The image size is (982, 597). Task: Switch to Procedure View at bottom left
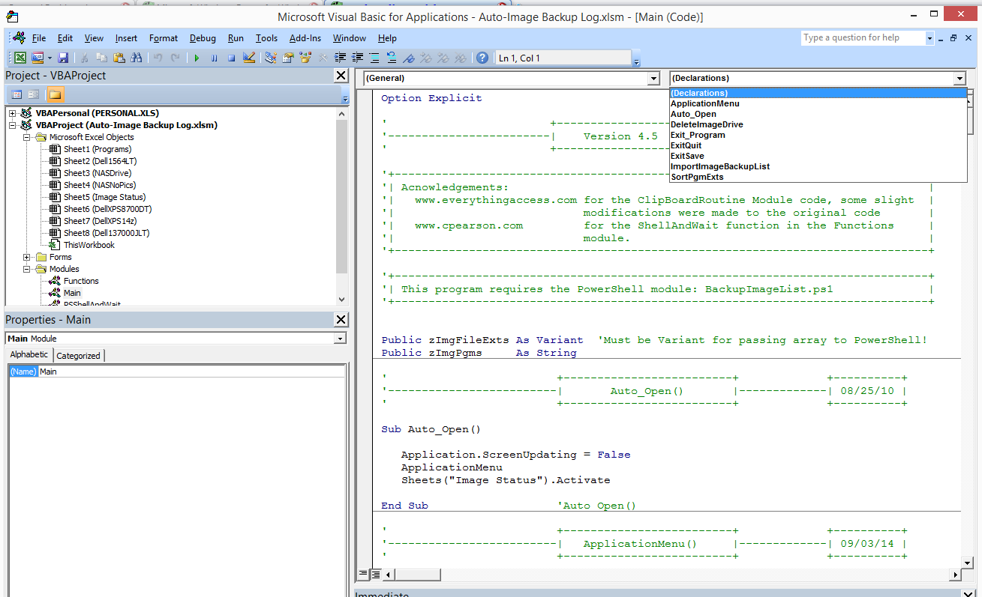point(363,575)
